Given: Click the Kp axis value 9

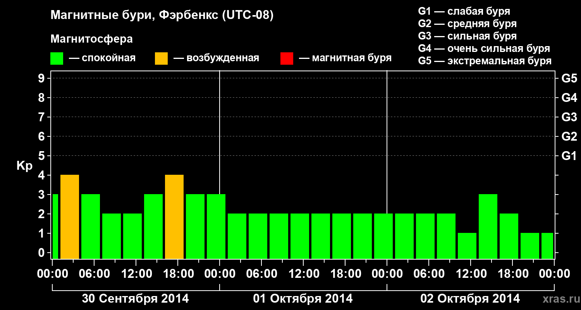Looking at the screenshot, I should (42, 78).
